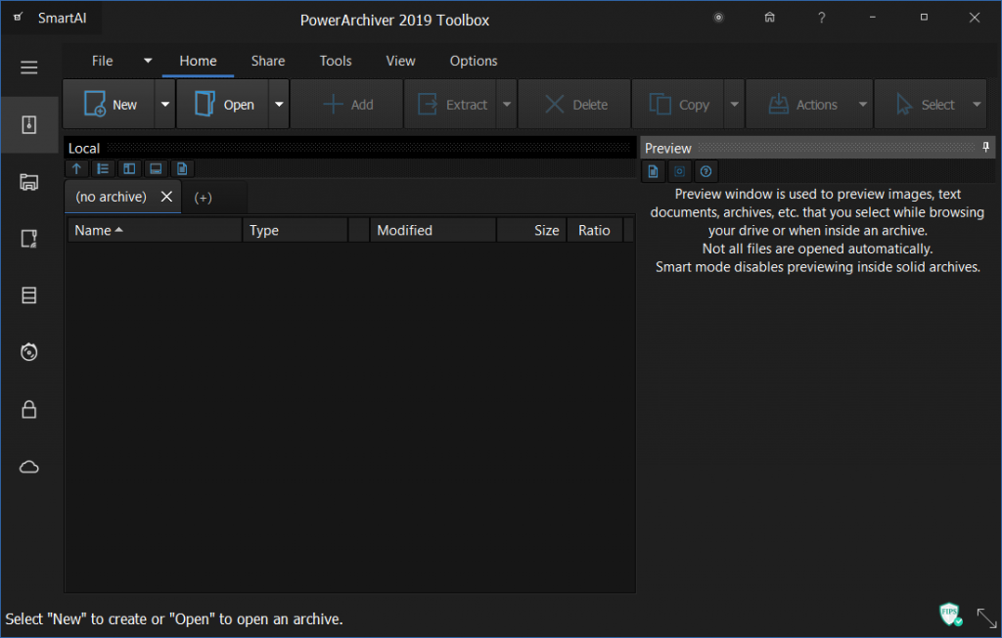Open the File menu dropdown arrow
The height and width of the screenshot is (638, 1002).
click(147, 61)
